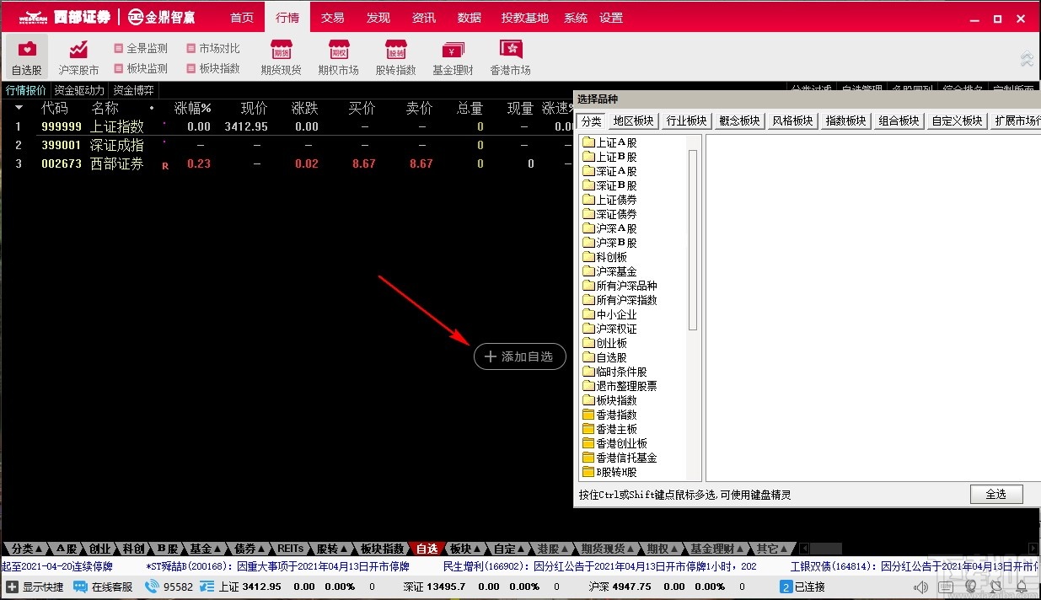
Task: Switch to the 行情 menu
Action: point(287,16)
